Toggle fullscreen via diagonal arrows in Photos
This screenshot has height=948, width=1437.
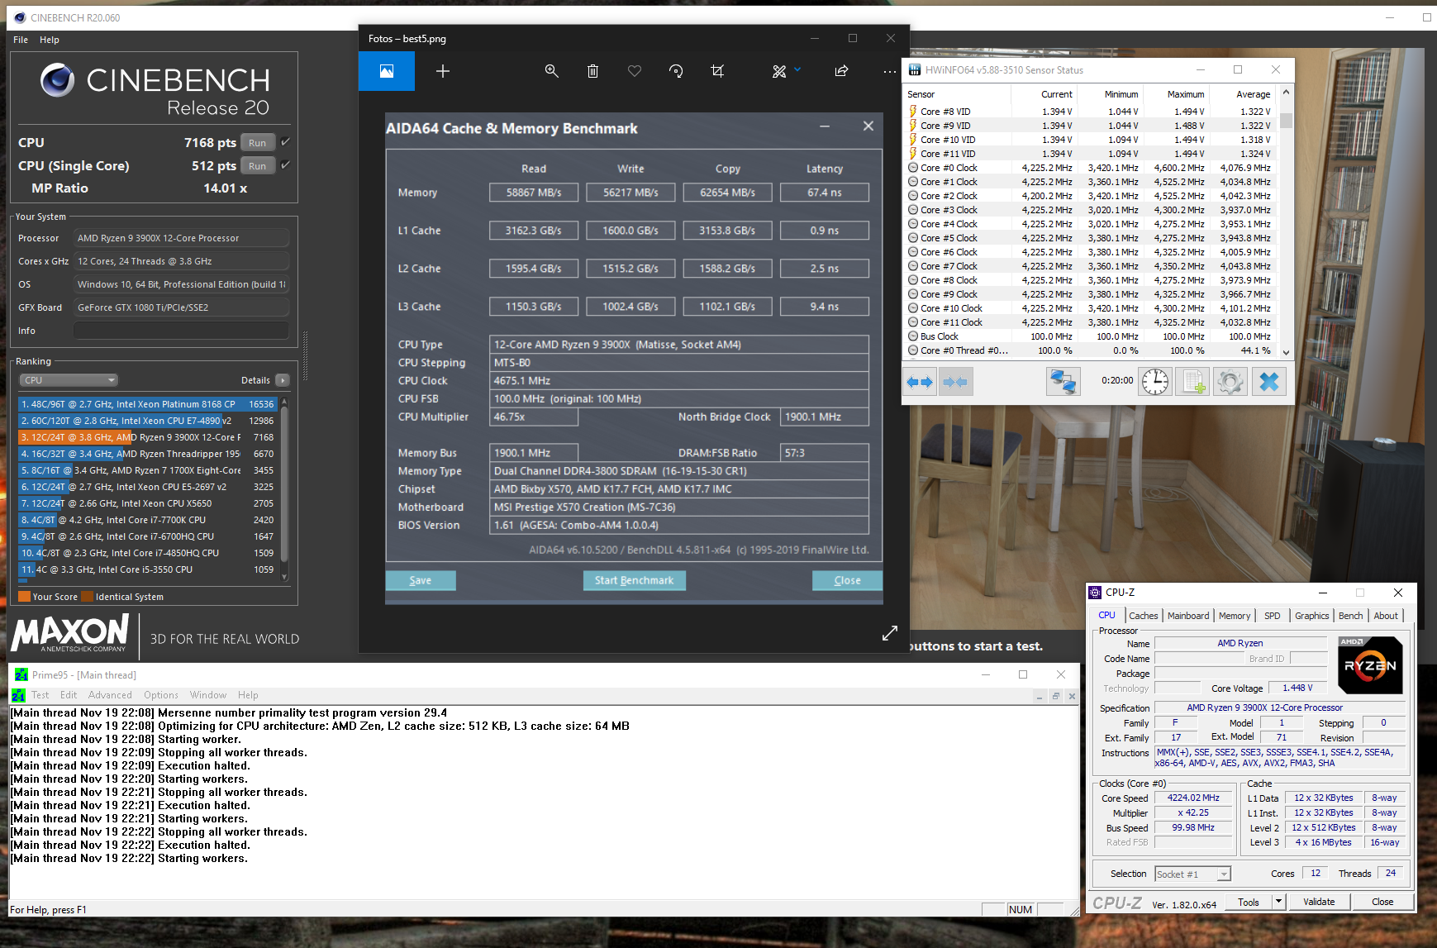click(890, 633)
